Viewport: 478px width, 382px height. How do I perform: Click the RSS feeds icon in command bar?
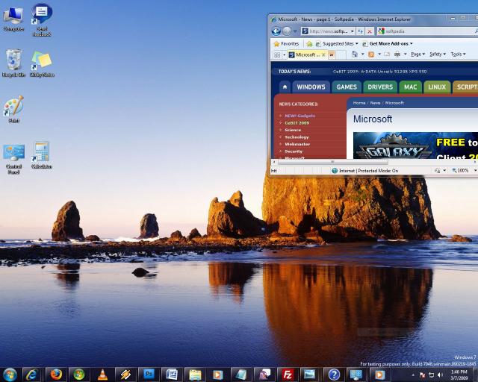(371, 54)
